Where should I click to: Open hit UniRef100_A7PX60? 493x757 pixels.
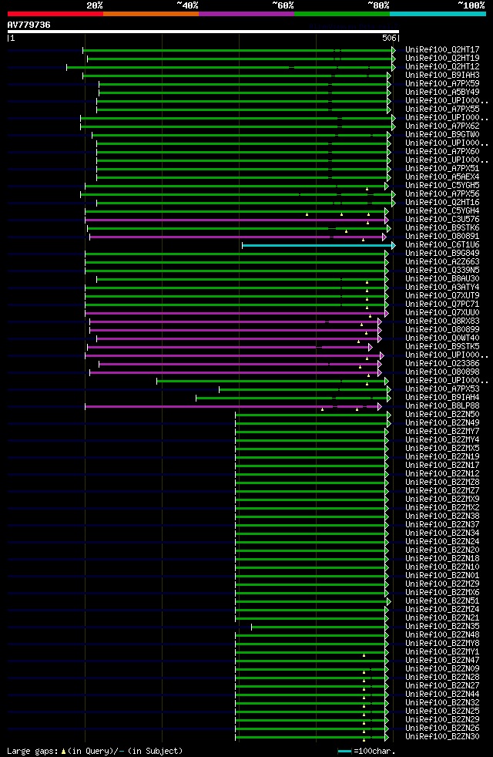tap(442, 152)
